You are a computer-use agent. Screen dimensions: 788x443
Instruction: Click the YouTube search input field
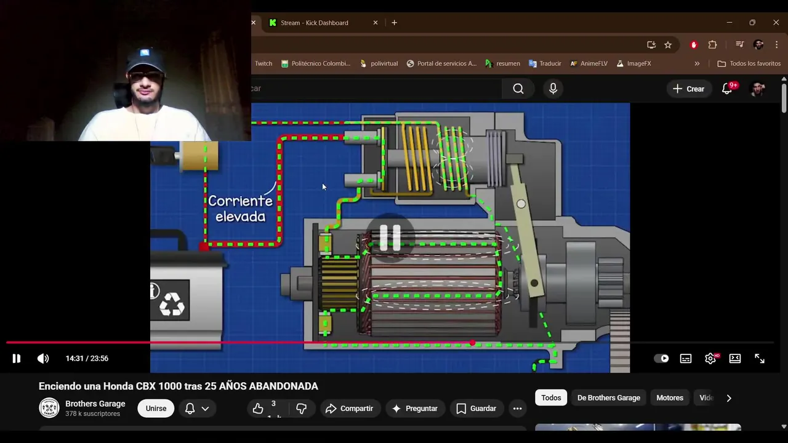(x=376, y=89)
